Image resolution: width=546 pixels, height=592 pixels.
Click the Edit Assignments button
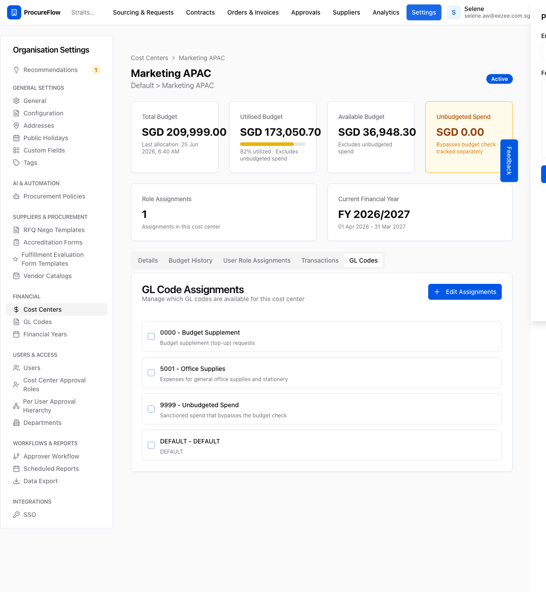465,292
